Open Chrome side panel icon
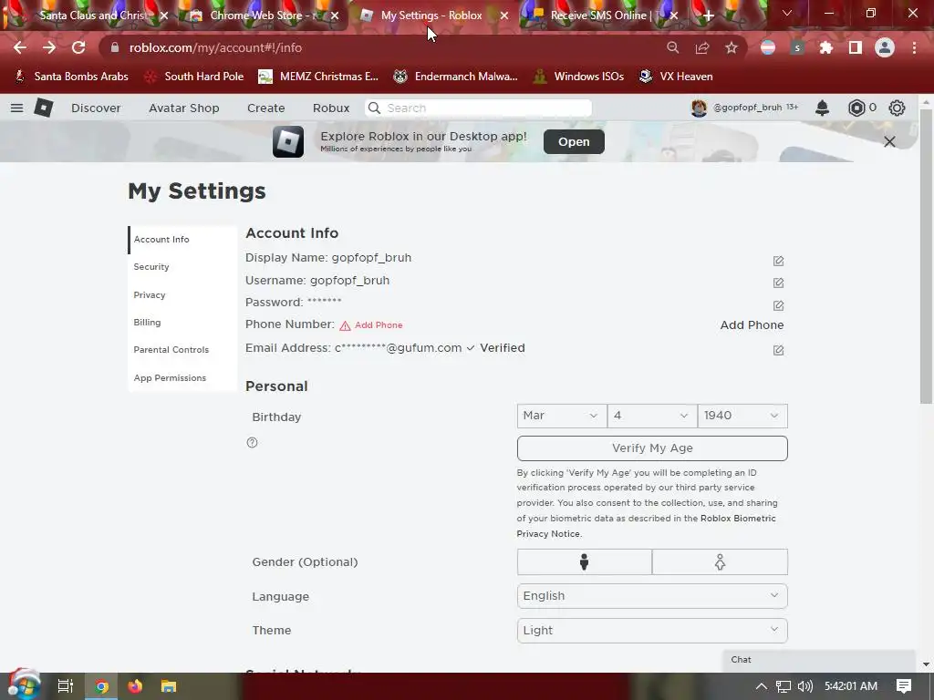This screenshot has height=700, width=934. click(856, 47)
